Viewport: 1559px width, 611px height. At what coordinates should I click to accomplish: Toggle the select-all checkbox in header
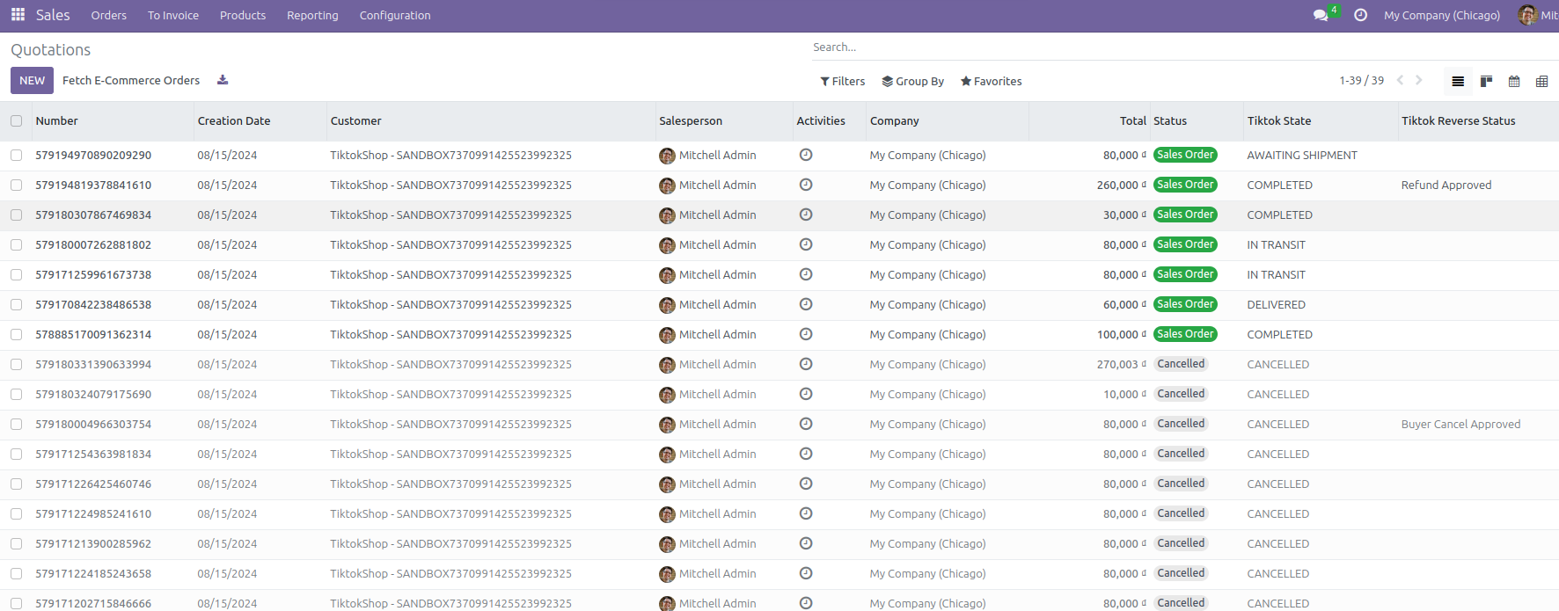pyautogui.click(x=17, y=121)
